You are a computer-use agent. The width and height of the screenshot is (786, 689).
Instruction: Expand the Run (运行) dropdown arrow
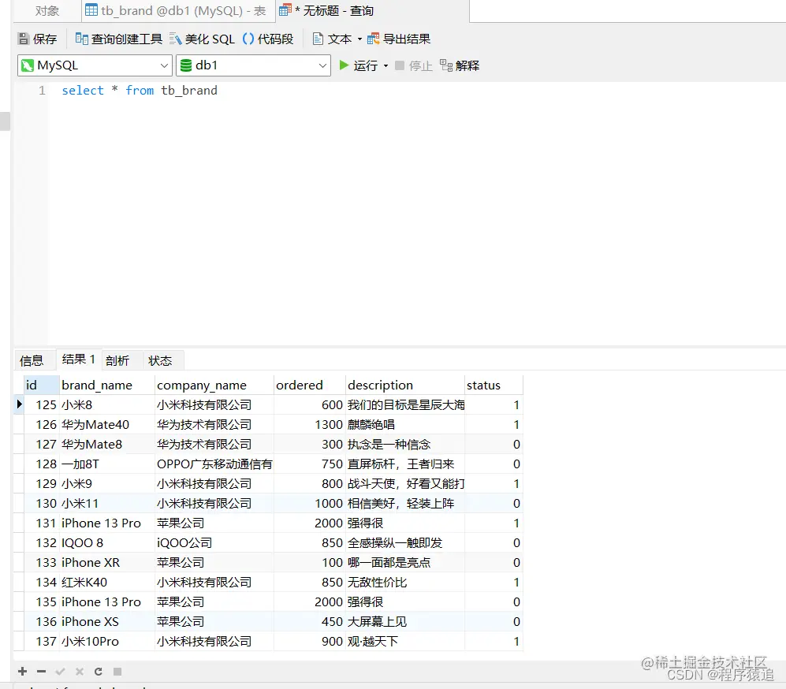click(x=386, y=65)
